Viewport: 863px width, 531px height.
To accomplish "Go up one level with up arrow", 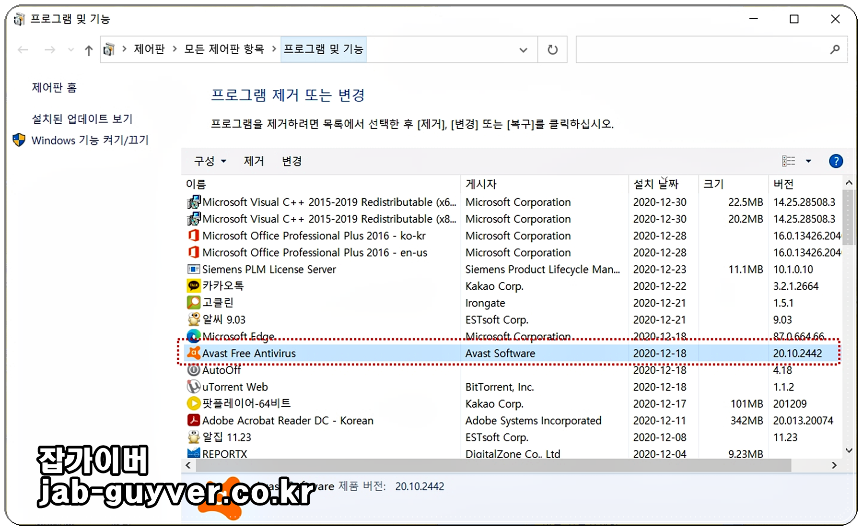I will pos(89,50).
